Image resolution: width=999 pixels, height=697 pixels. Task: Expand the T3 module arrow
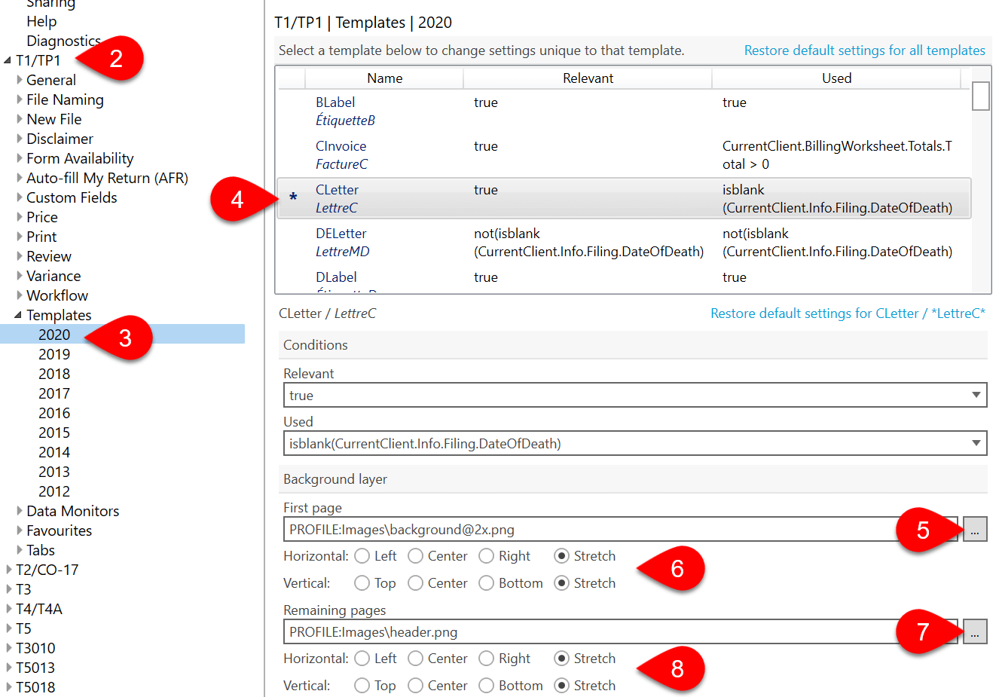pyautogui.click(x=8, y=589)
